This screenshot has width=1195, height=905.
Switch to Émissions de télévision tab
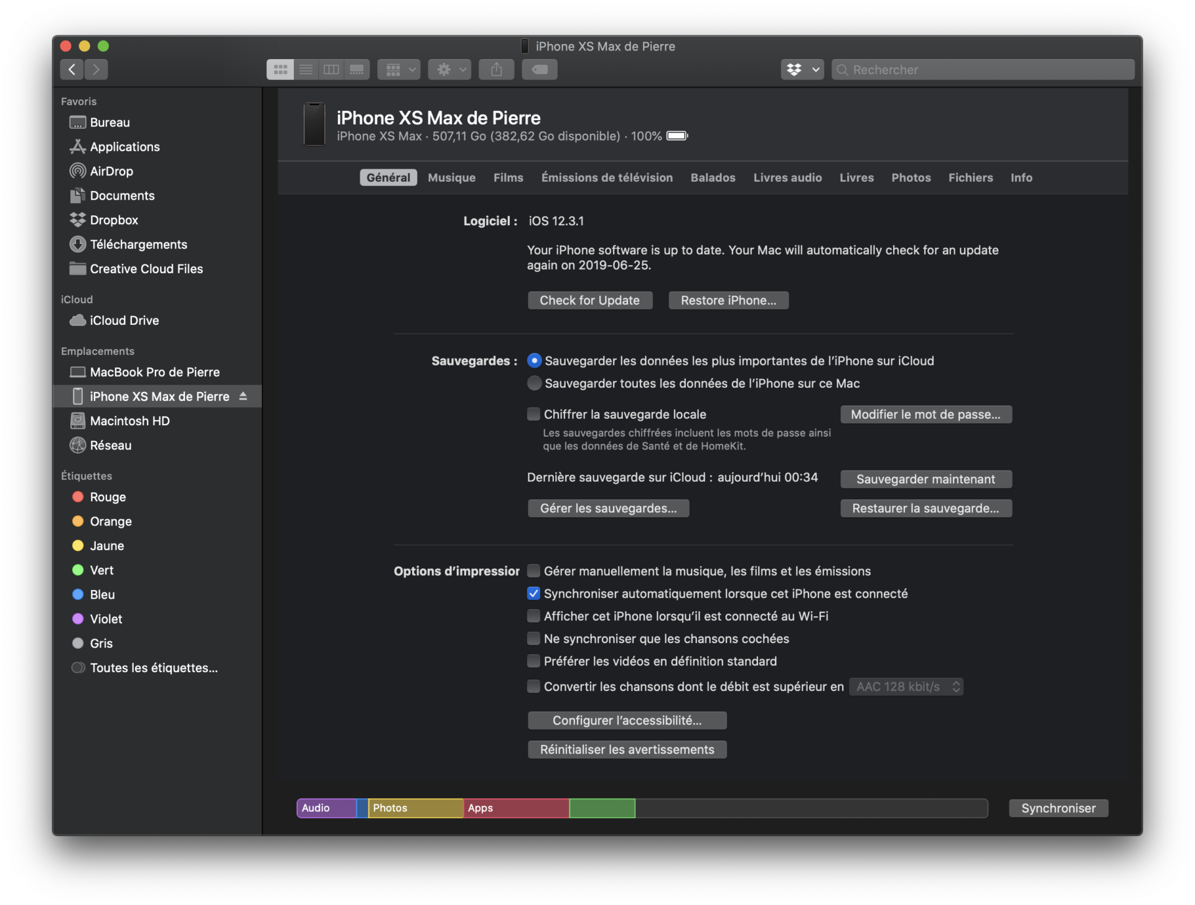607,177
